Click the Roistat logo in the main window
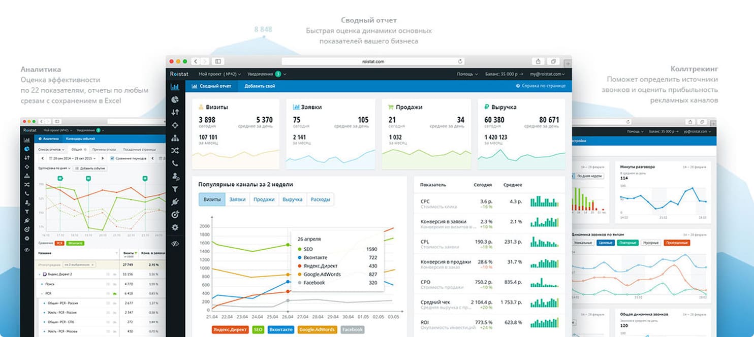This screenshot has width=754, height=337. 179,74
